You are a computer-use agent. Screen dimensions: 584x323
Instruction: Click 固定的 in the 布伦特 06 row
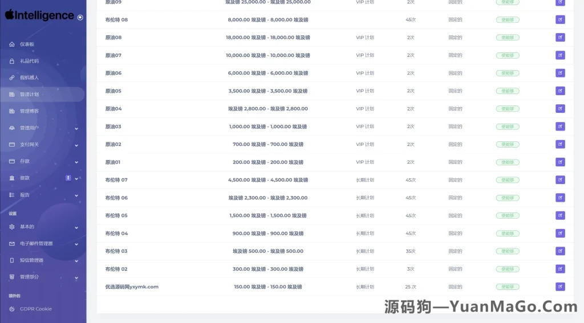(455, 198)
